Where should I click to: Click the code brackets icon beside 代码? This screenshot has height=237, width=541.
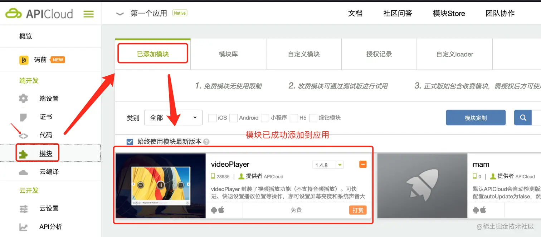click(x=23, y=136)
